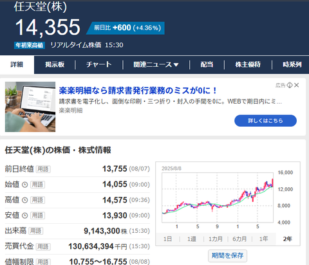Click the clock icon beside 高値

point(25,200)
